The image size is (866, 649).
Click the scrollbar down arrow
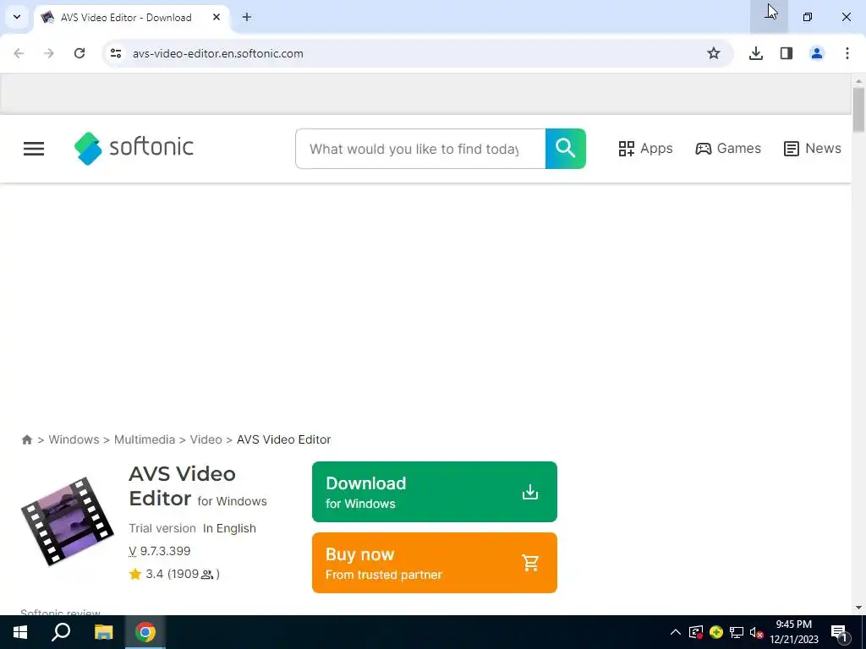tap(858, 608)
